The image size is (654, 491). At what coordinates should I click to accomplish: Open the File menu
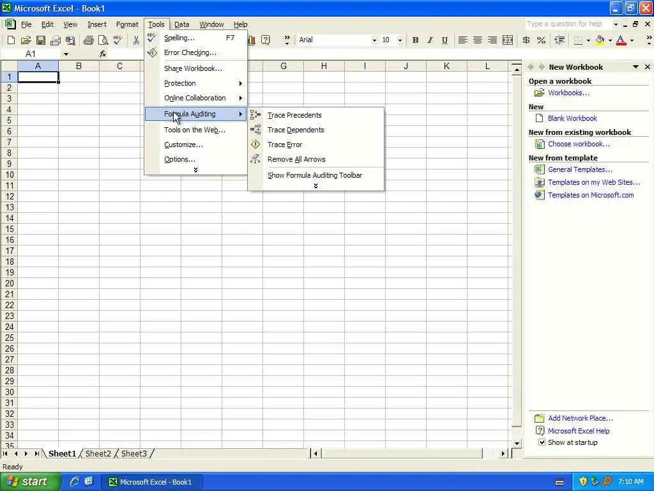pos(26,24)
